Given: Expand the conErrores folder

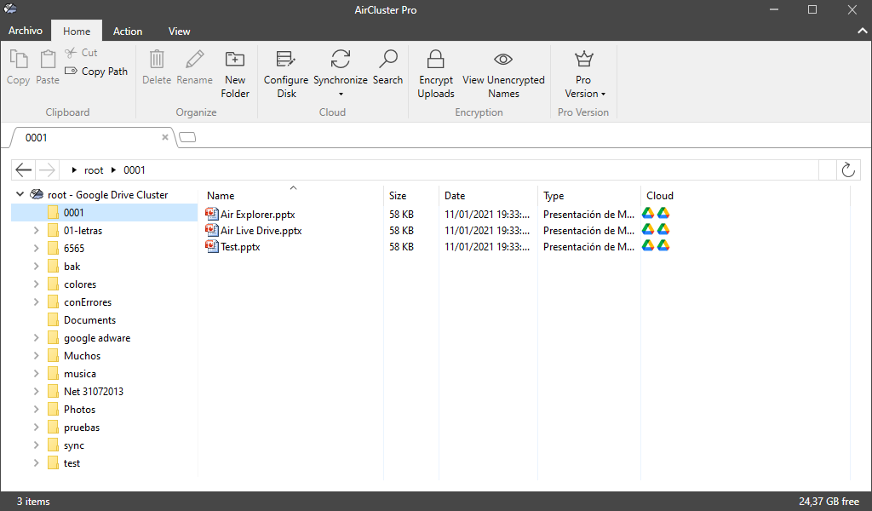Looking at the screenshot, I should (x=36, y=302).
